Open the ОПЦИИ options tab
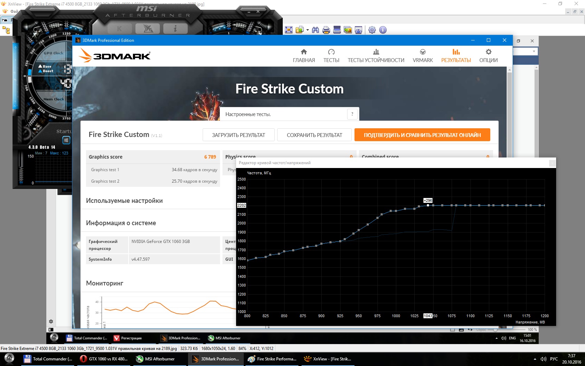 click(488, 56)
